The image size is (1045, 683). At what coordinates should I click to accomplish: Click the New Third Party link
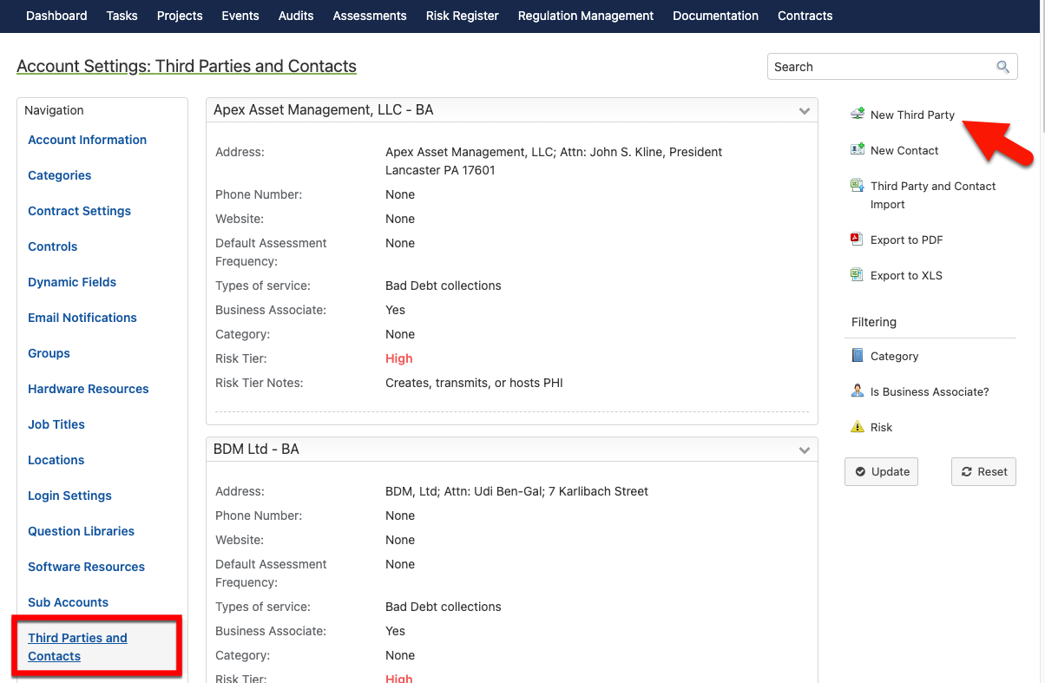click(912, 115)
